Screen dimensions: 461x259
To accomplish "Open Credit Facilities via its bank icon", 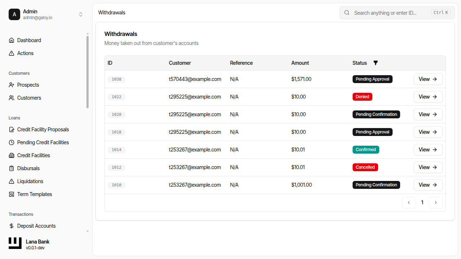I will point(11,155).
